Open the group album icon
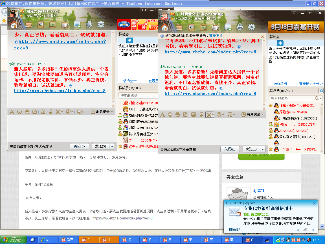 [x=191, y=27]
